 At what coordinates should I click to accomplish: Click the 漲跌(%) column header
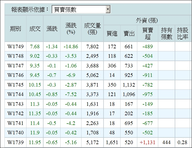(x=71, y=29)
